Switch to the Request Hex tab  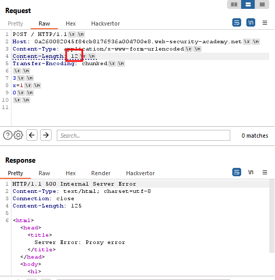pyautogui.click(x=71, y=23)
